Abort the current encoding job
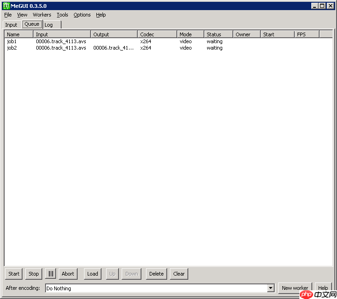This screenshot has width=337, height=299. coord(68,274)
